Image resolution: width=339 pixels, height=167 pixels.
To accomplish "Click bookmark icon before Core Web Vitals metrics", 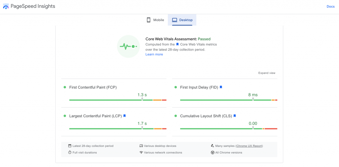I will [177, 44].
